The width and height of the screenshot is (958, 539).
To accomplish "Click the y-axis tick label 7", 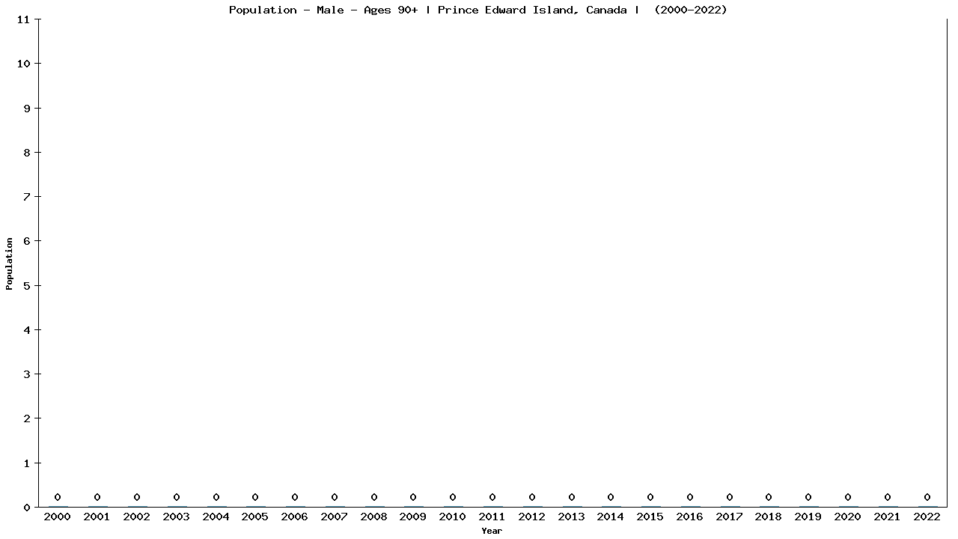I will pos(27,197).
